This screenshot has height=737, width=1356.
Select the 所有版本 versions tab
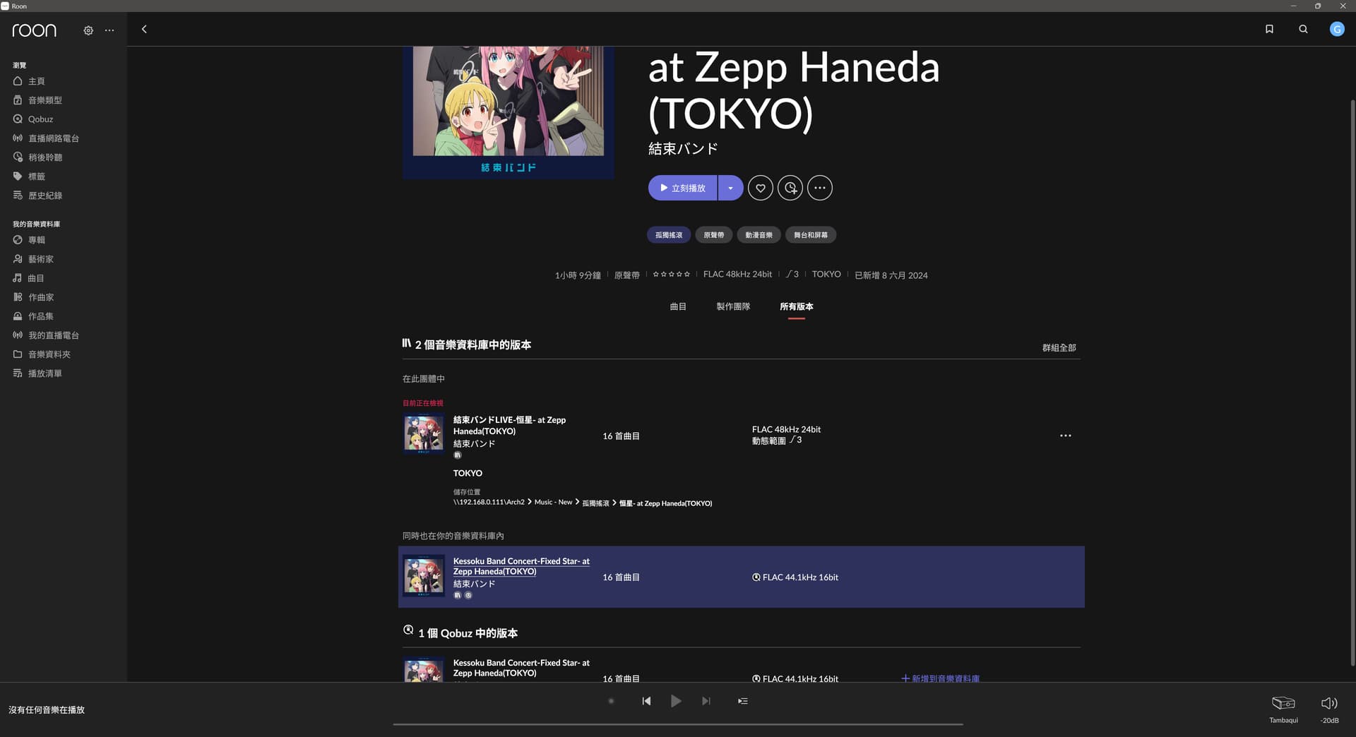point(797,306)
